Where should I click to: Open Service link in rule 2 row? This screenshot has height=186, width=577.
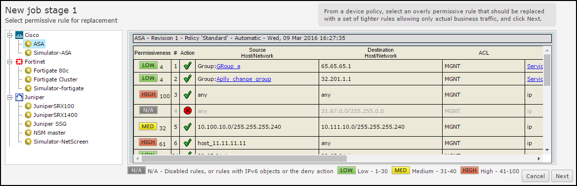(535, 78)
